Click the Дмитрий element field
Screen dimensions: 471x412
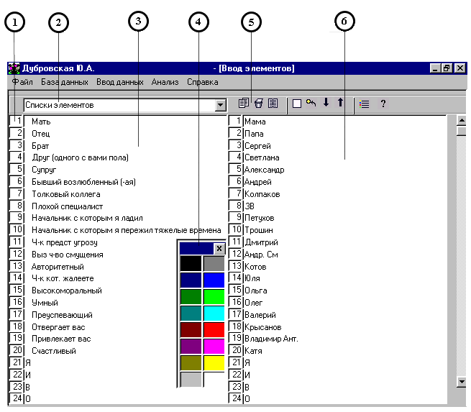tap(345, 242)
